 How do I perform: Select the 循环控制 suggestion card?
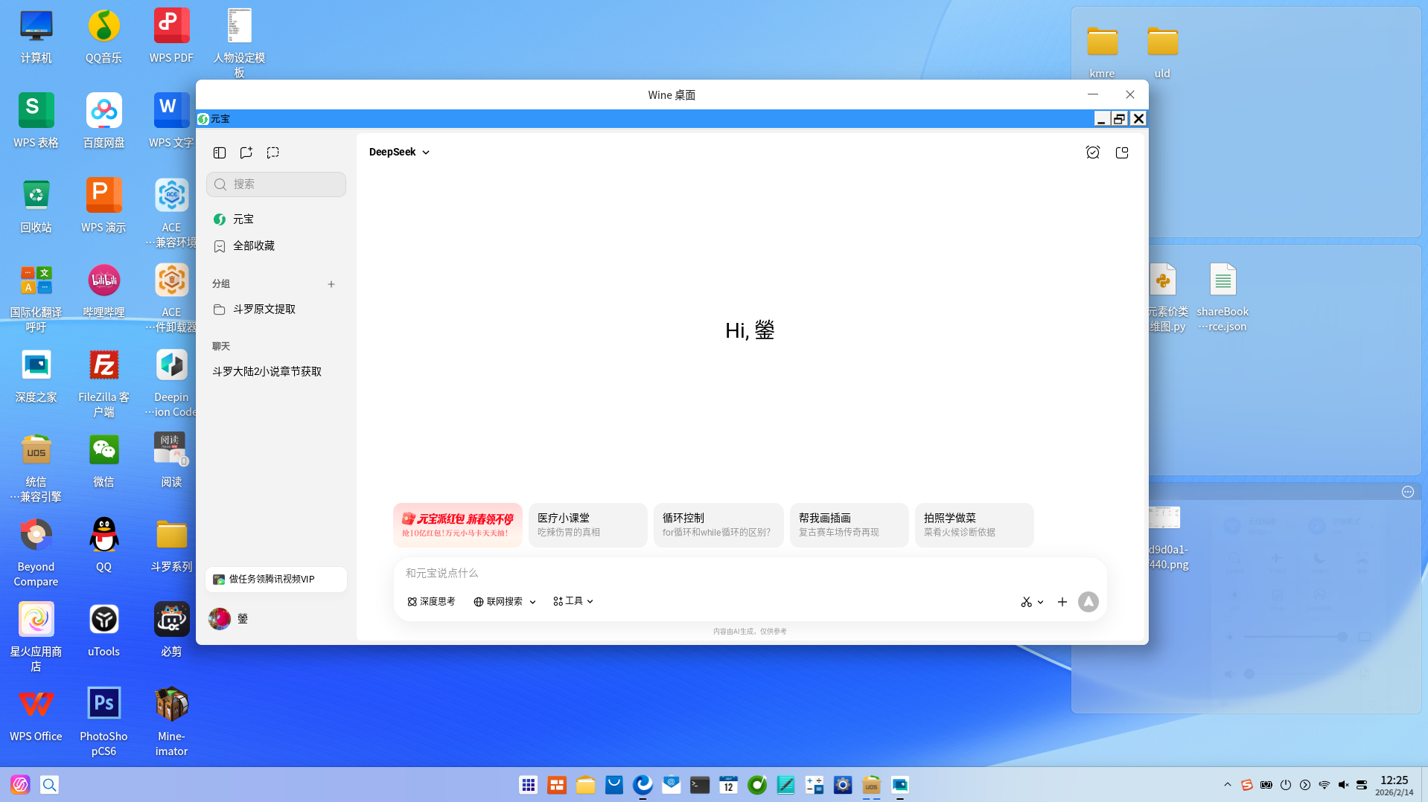pos(718,525)
